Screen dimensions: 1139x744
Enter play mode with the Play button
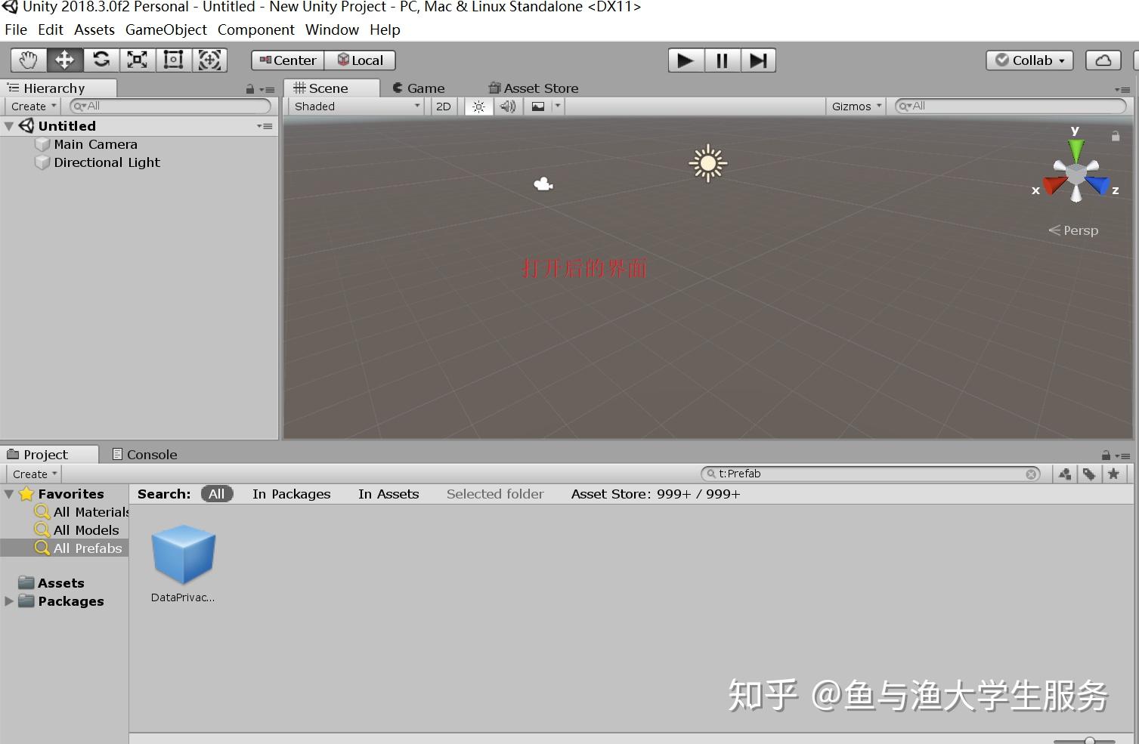[x=685, y=60]
